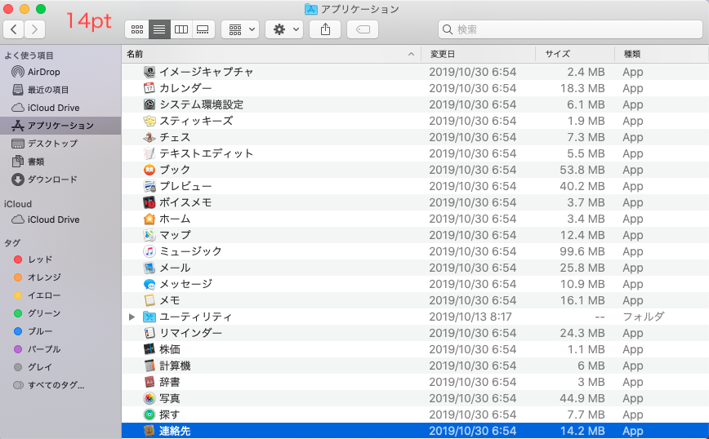The height and width of the screenshot is (439, 709).
Task: Switch to gallery view mode
Action: tap(203, 29)
